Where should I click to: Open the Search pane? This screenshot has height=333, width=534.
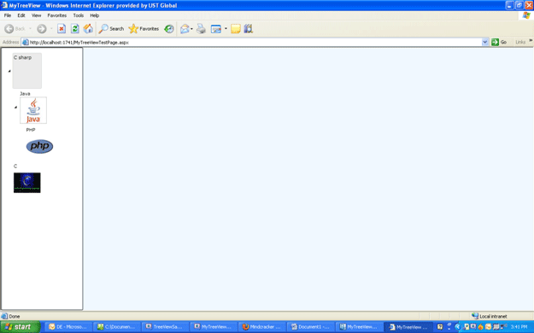pyautogui.click(x=111, y=29)
